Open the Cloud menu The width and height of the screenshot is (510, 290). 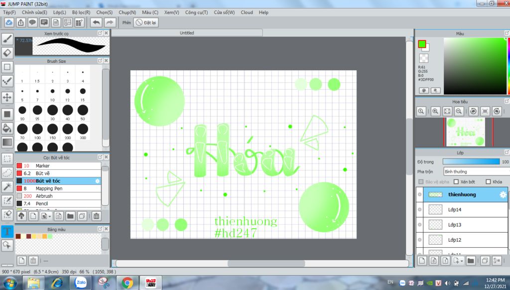tap(247, 12)
